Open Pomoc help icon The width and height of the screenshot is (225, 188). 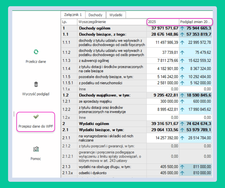[36, 149]
